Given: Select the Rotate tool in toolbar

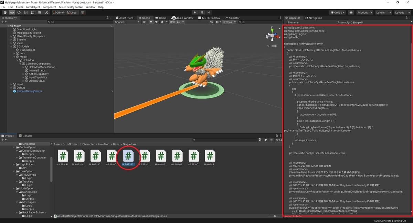Looking at the screenshot, I should (x=19, y=12).
